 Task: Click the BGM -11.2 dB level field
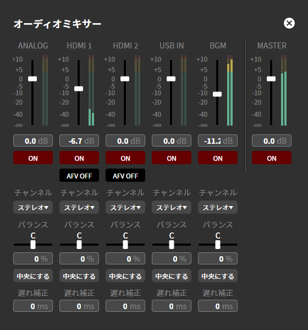point(218,140)
